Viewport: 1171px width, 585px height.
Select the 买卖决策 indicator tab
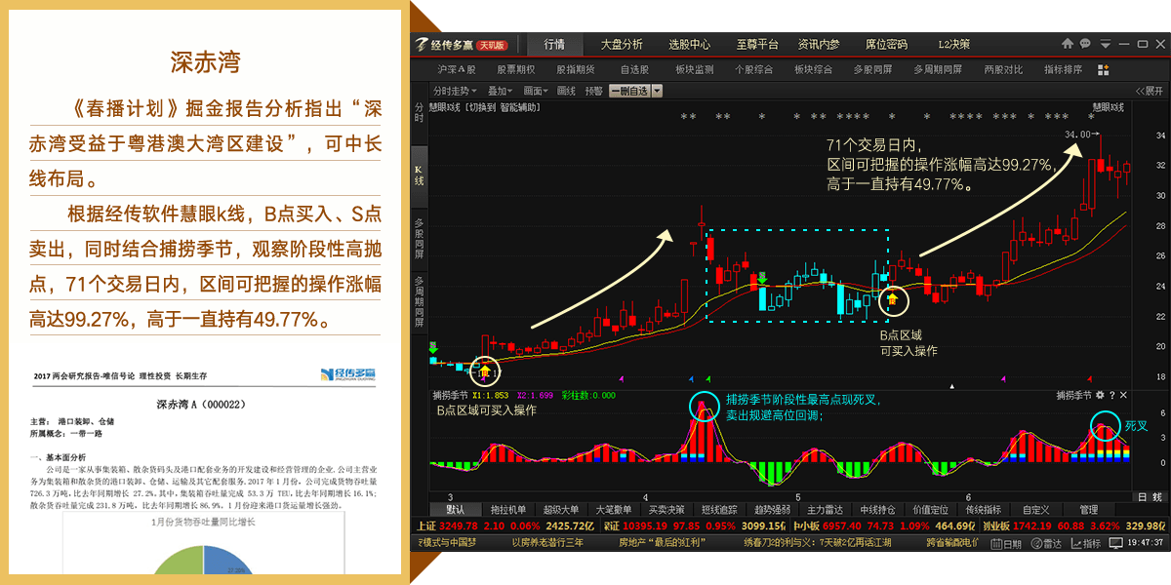[x=666, y=510]
